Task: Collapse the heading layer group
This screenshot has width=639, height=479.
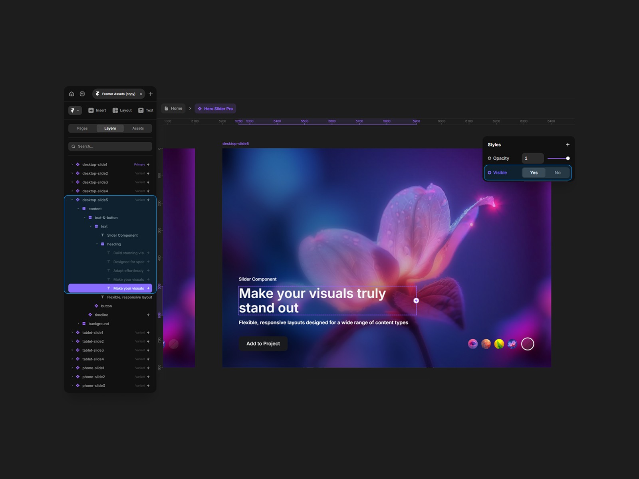Action: tap(97, 244)
